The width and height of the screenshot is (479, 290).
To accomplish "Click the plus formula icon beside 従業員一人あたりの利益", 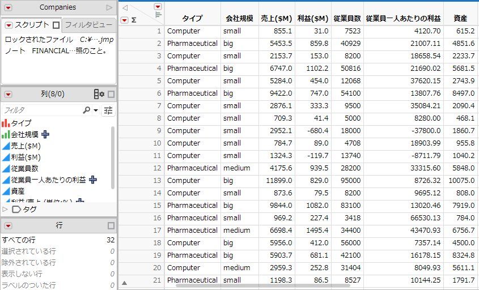I will 93,180.
